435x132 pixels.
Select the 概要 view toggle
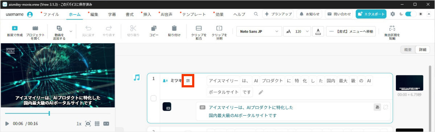pos(408,50)
